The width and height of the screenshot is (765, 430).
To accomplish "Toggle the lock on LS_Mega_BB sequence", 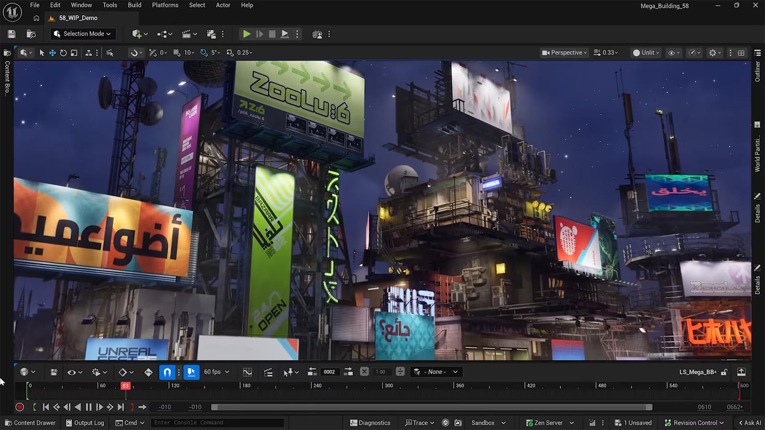I will point(724,372).
